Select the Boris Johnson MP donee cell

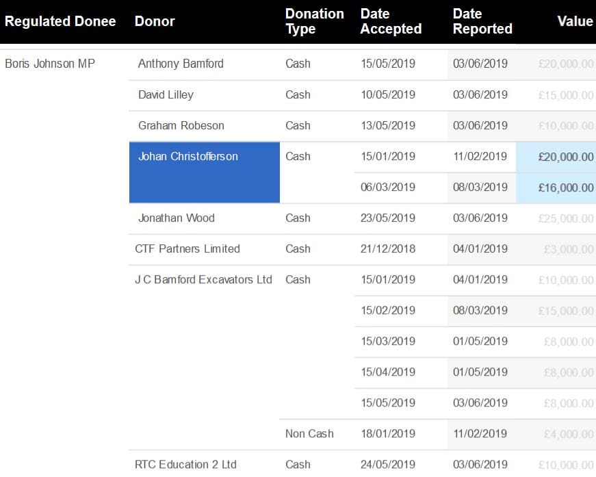point(50,64)
